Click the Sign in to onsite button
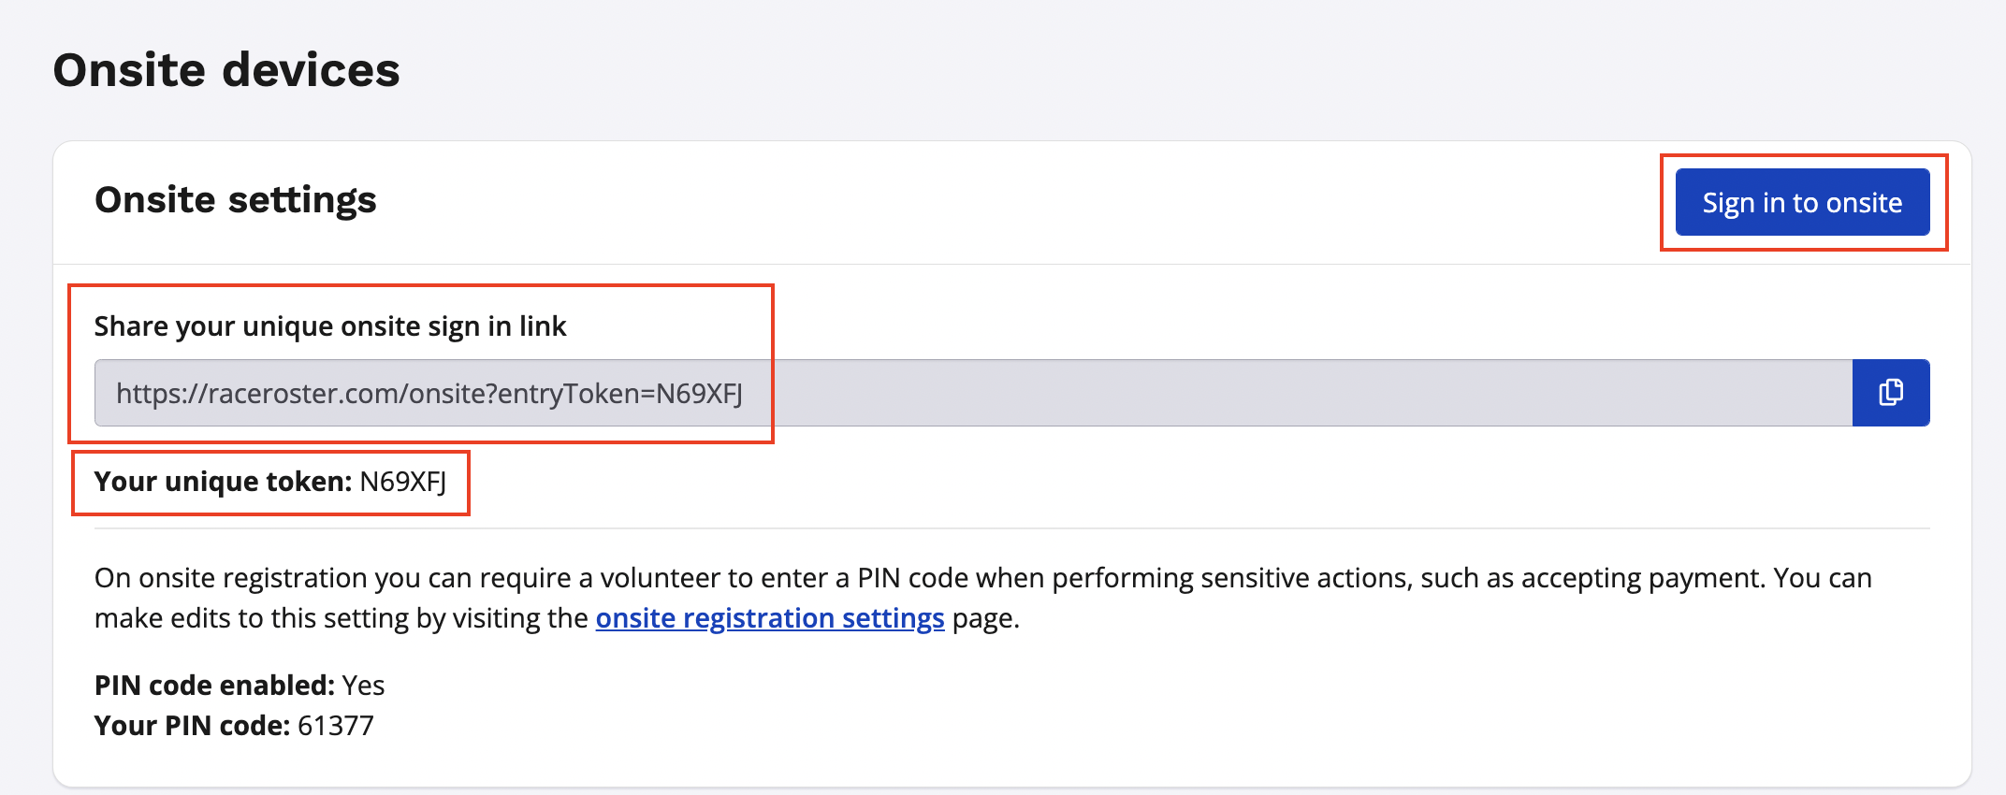The image size is (2006, 795). [1802, 202]
